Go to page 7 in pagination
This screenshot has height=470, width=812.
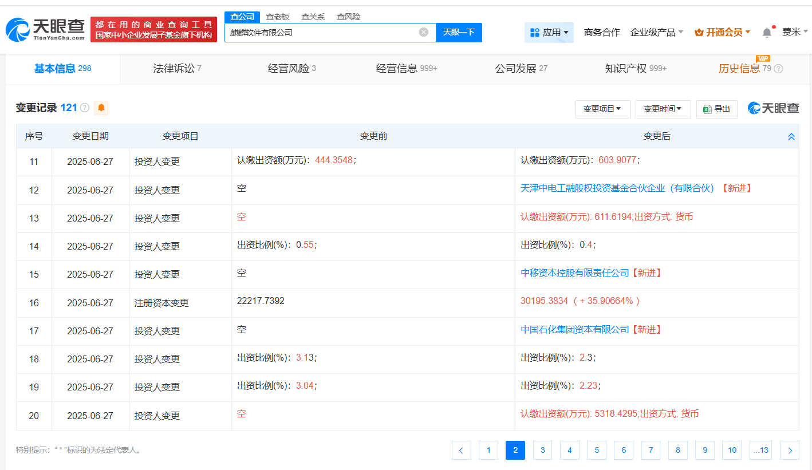pos(651,451)
